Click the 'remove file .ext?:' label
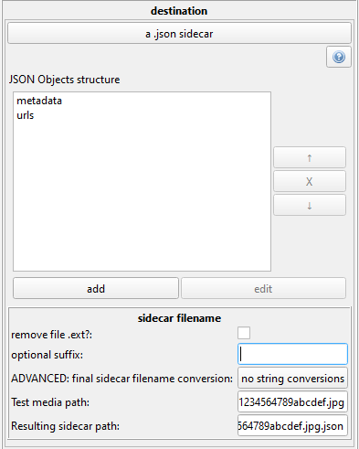 [52, 335]
